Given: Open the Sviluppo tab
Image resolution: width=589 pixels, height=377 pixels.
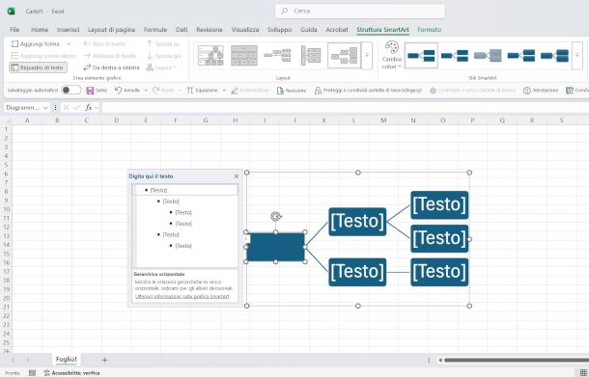Looking at the screenshot, I should point(279,30).
